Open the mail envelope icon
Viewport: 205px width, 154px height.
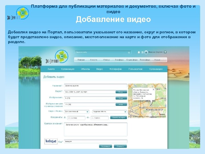(x=142, y=52)
